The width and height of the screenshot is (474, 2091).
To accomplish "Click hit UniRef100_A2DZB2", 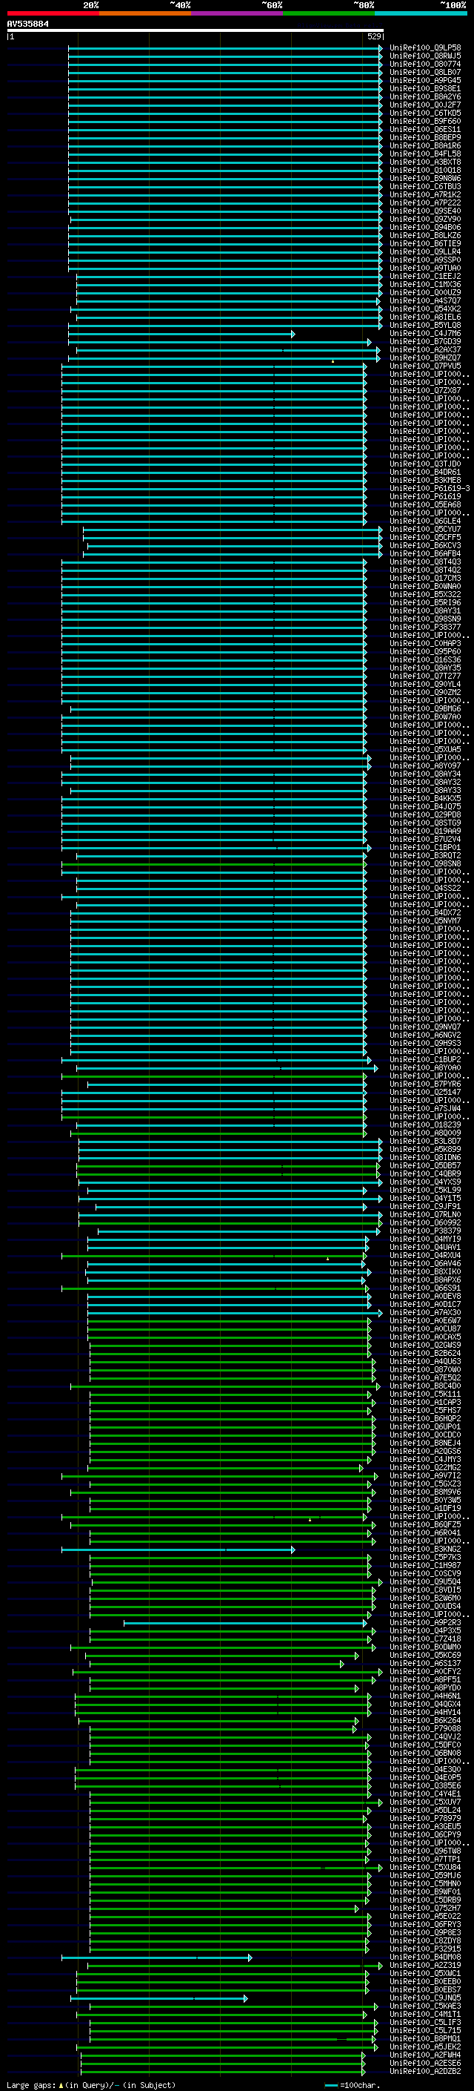I will pos(425,2071).
